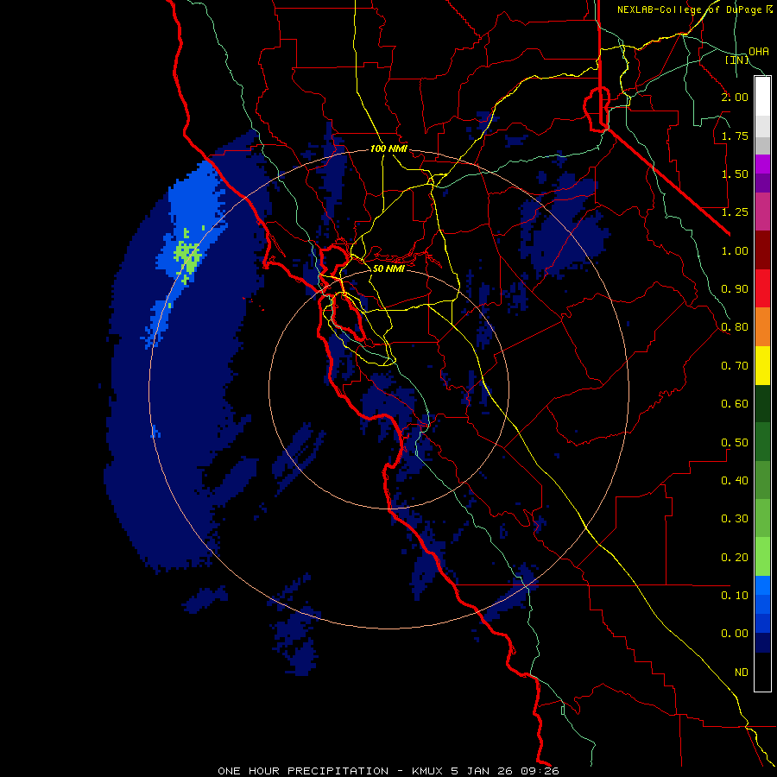The height and width of the screenshot is (777, 777).
Task: Select the black ND swatch in legend
Action: 762,672
